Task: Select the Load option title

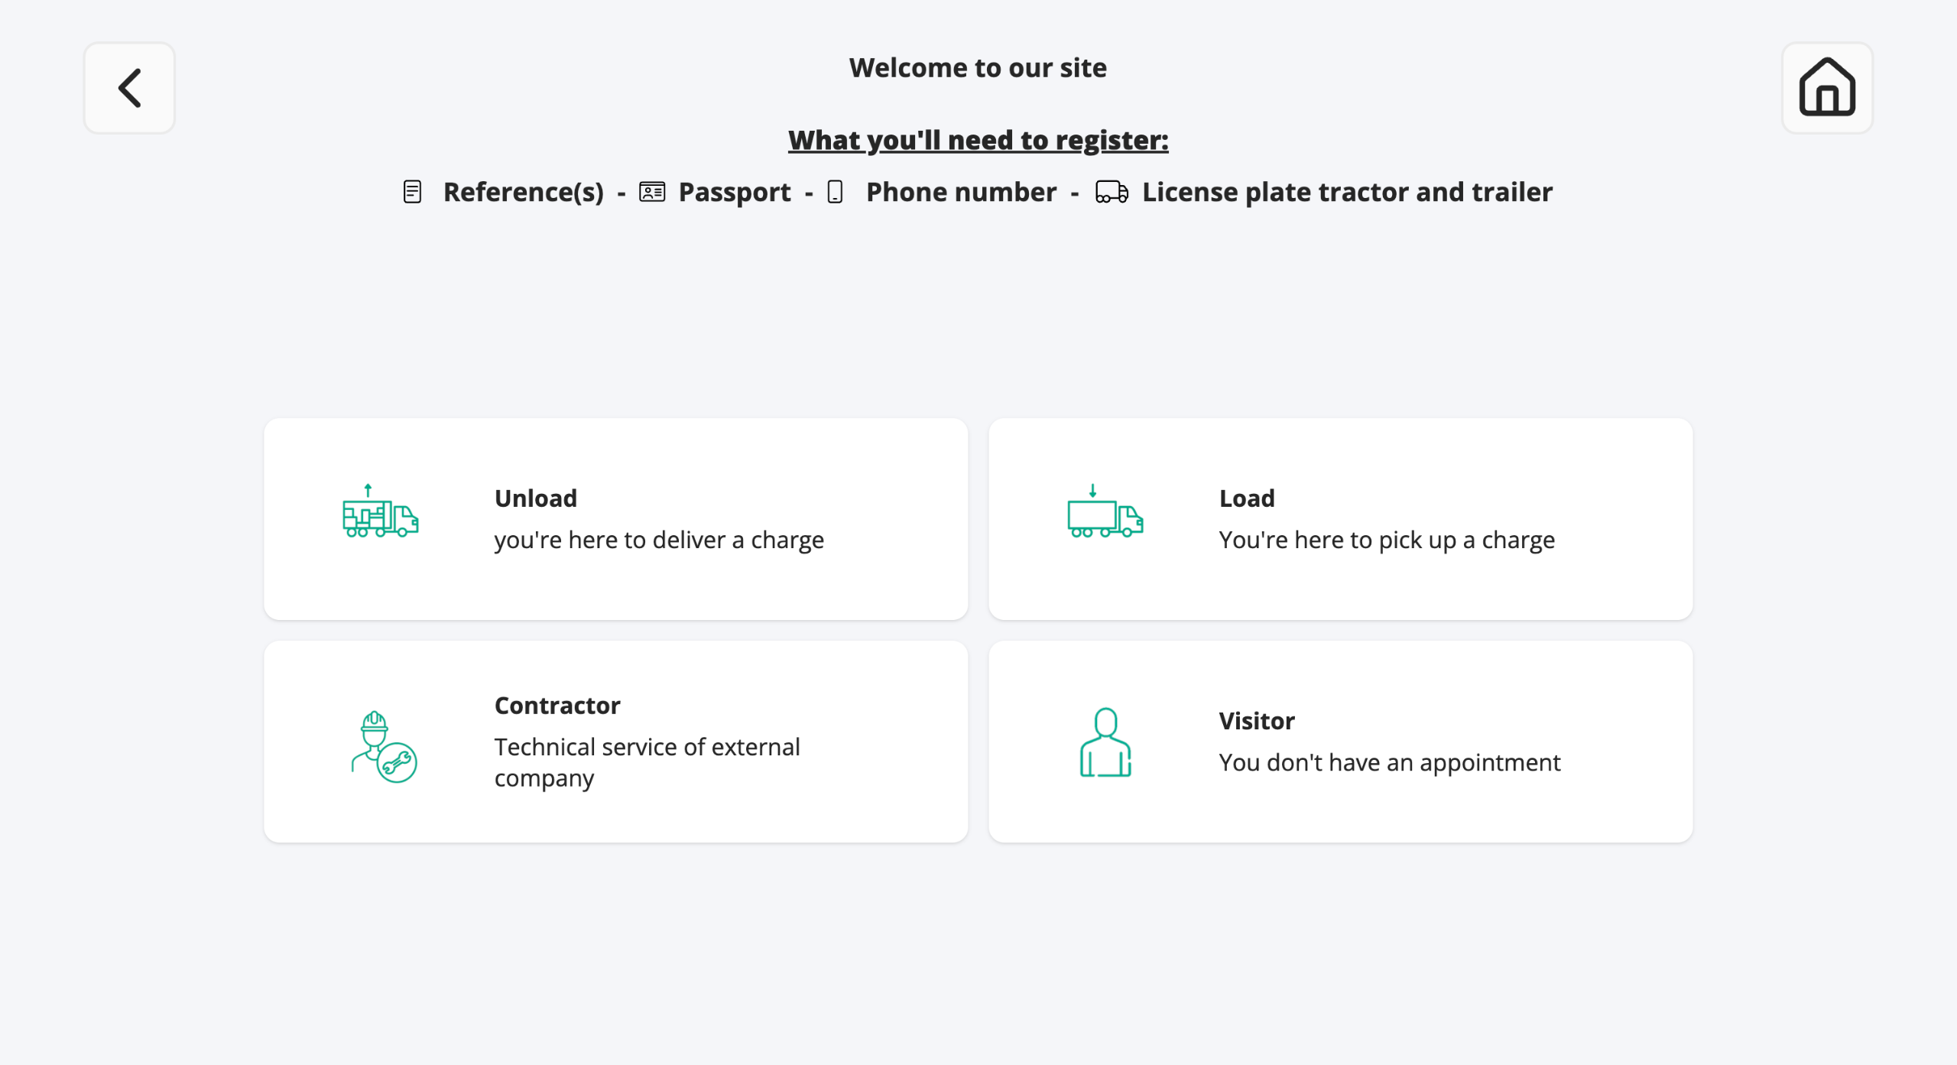Action: click(x=1247, y=498)
